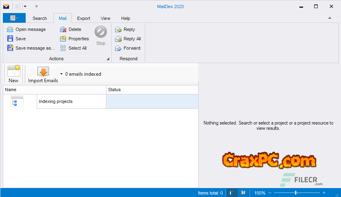341x197 pixels.
Task: Create a New indexing project
Action: pos(13,74)
